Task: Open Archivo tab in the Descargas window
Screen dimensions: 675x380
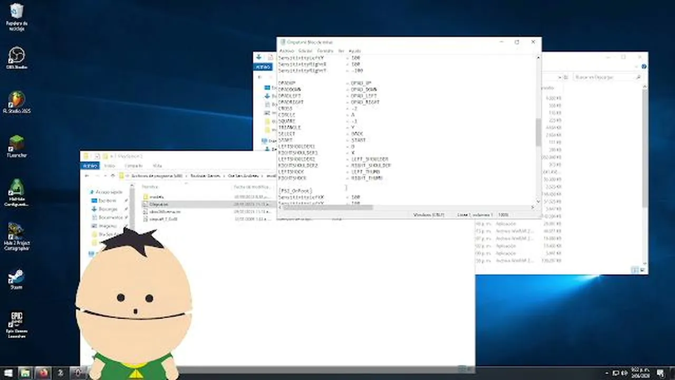Action: (262, 67)
